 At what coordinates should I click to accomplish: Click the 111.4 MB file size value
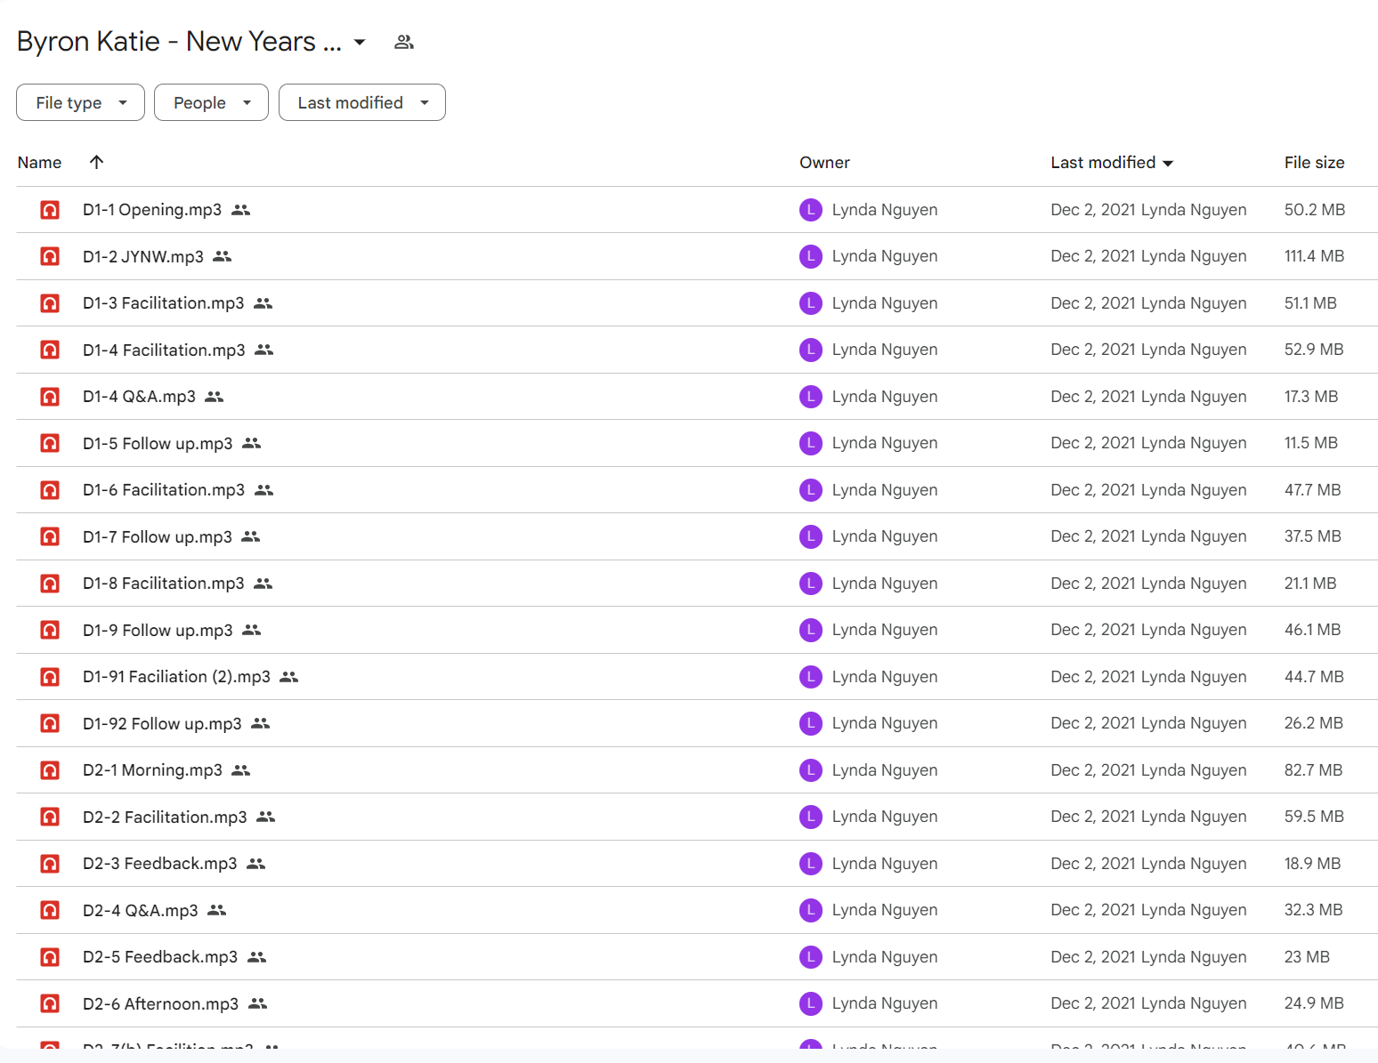pyautogui.click(x=1314, y=256)
